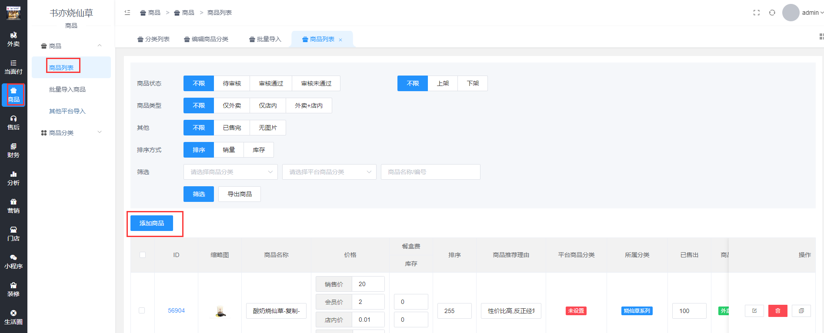Sort by 库存
This screenshot has width=824, height=333.
coord(259,150)
